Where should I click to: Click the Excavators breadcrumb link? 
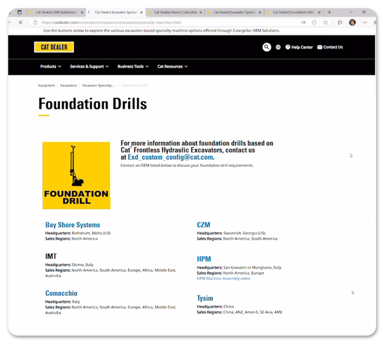tap(69, 86)
